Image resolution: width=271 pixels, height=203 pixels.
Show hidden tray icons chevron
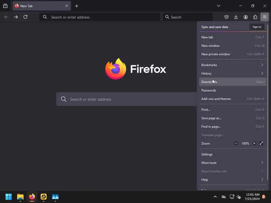point(215,197)
